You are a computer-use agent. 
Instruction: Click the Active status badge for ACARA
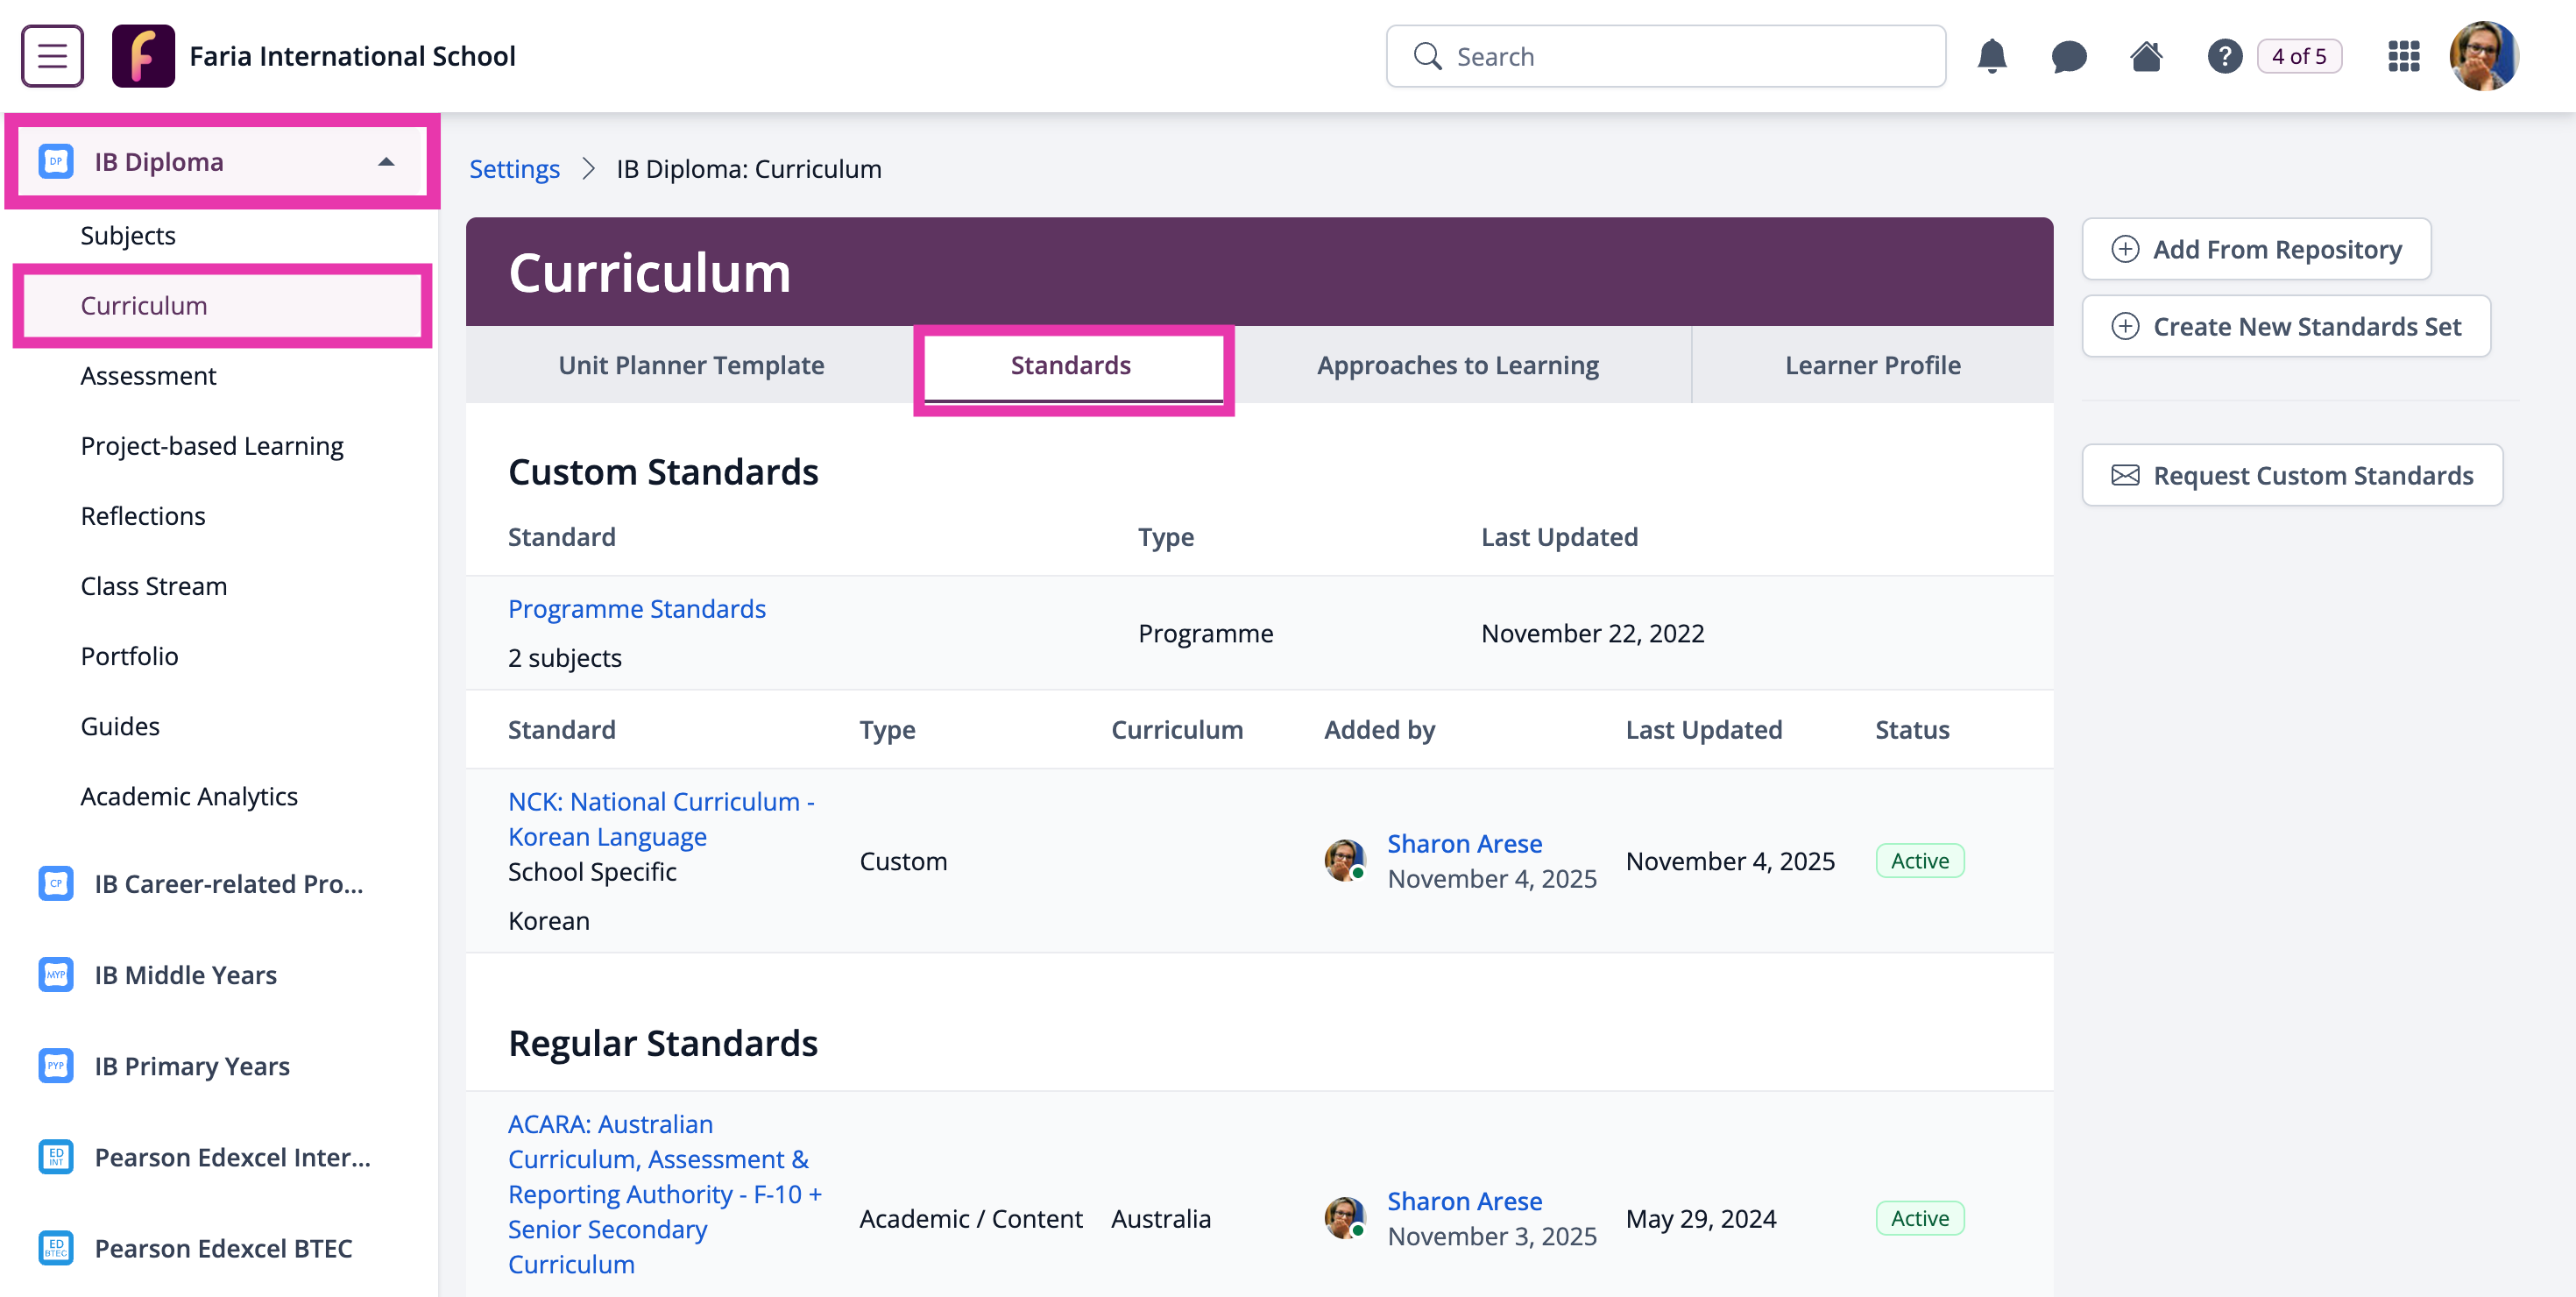(x=1919, y=1218)
